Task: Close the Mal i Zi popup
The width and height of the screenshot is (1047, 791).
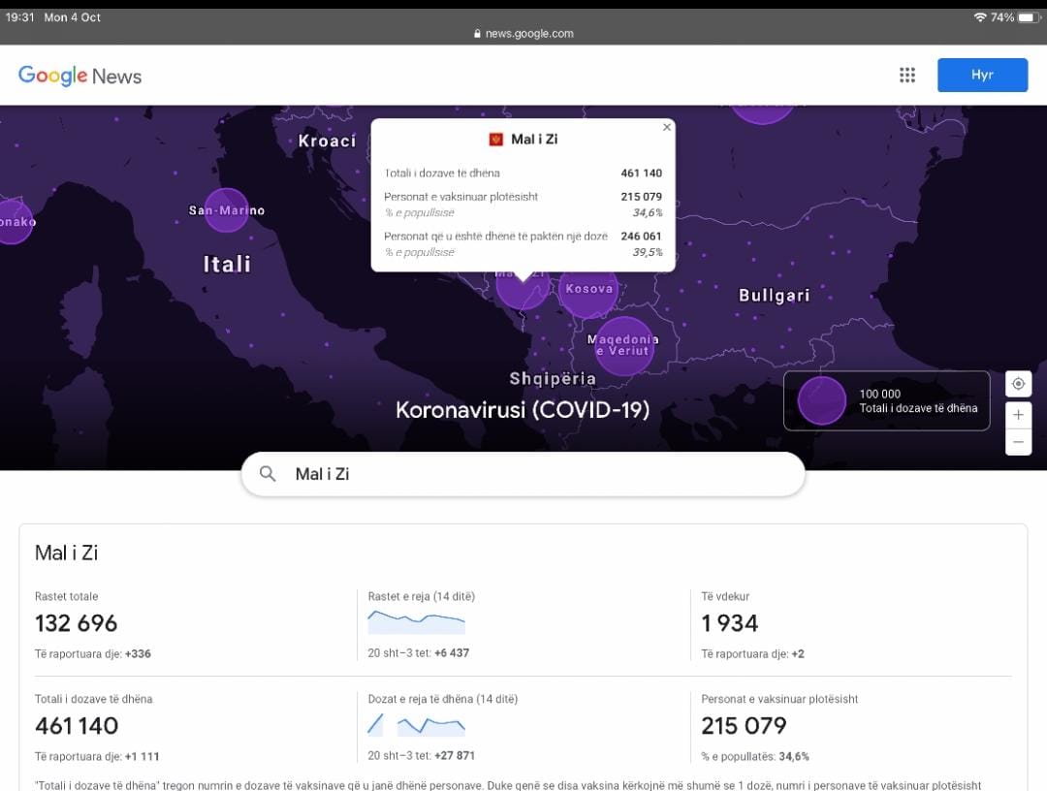Action: point(666,127)
